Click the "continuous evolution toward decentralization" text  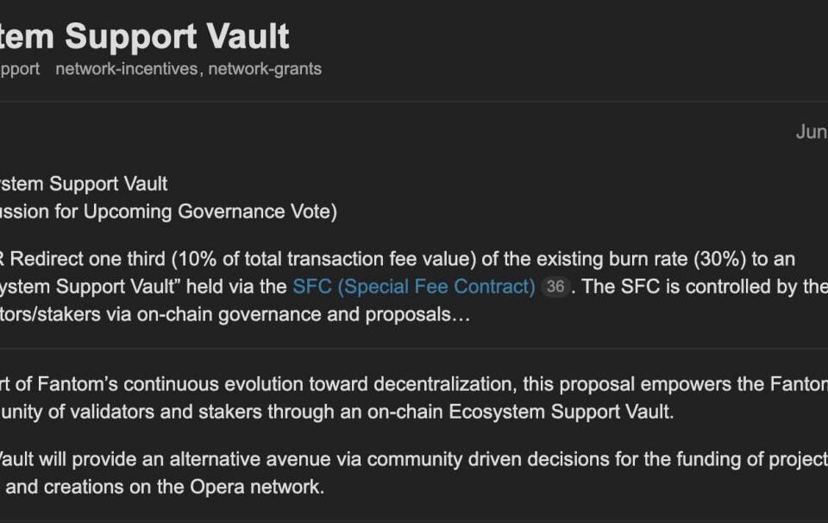tap(321, 384)
